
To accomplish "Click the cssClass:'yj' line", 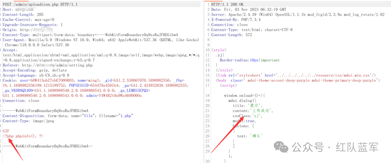I will point(248,116).
